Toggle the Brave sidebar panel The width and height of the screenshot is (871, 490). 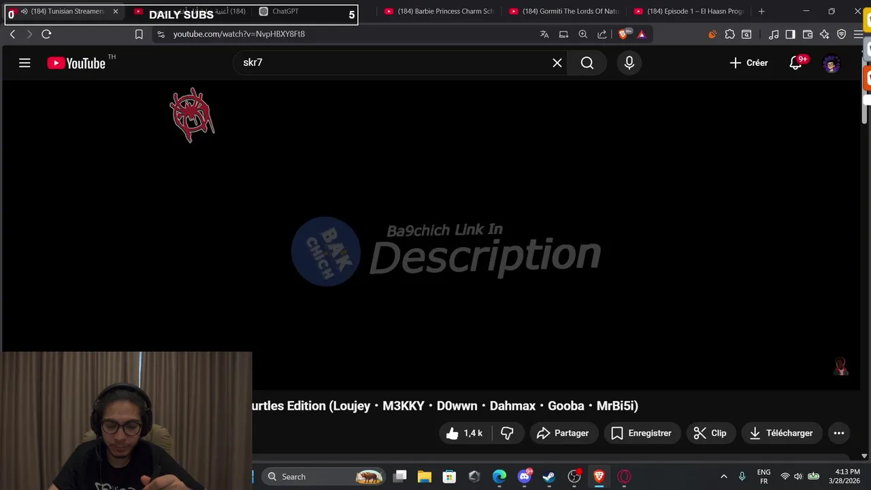click(790, 34)
